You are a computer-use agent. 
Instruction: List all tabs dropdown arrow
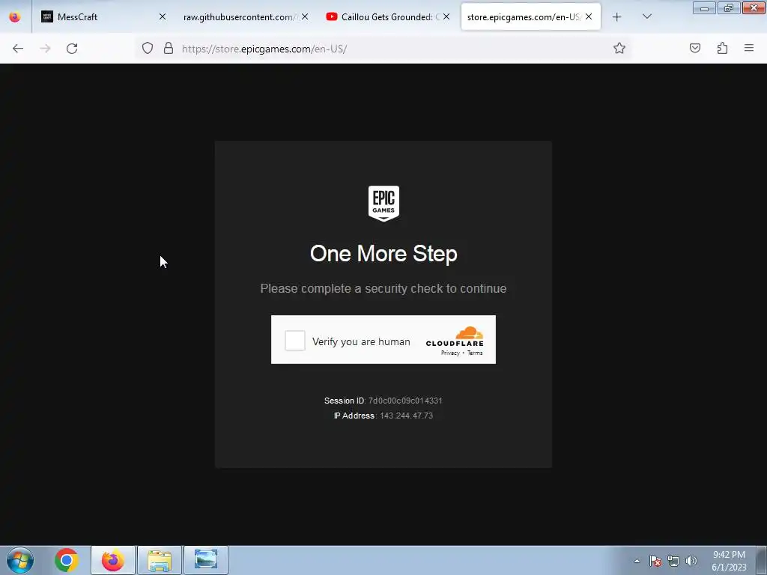tap(646, 17)
